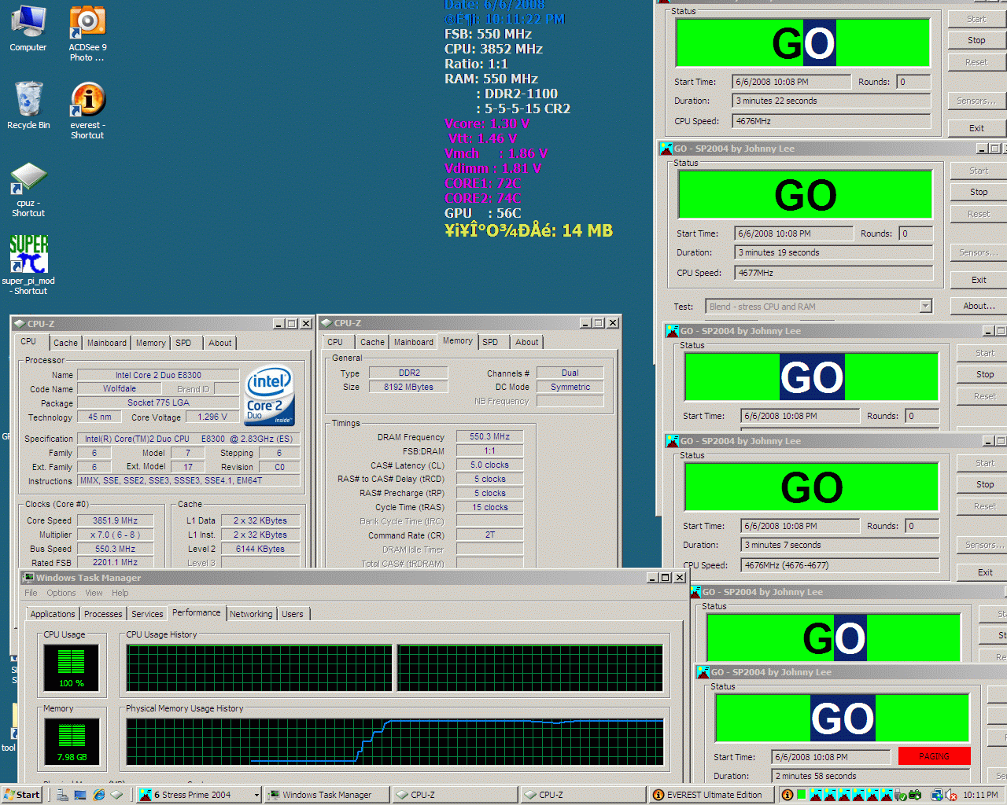The image size is (1007, 805).
Task: Click the Show Desktop quick launch icon
Action: pyautogui.click(x=80, y=795)
